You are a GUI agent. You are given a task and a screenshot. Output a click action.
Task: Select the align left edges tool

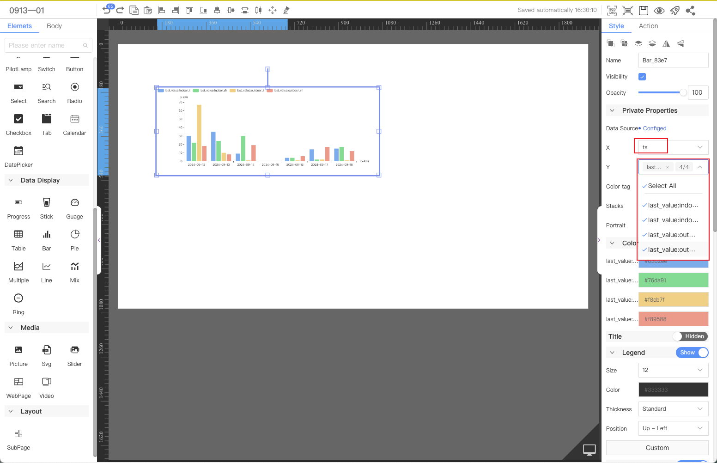162,10
